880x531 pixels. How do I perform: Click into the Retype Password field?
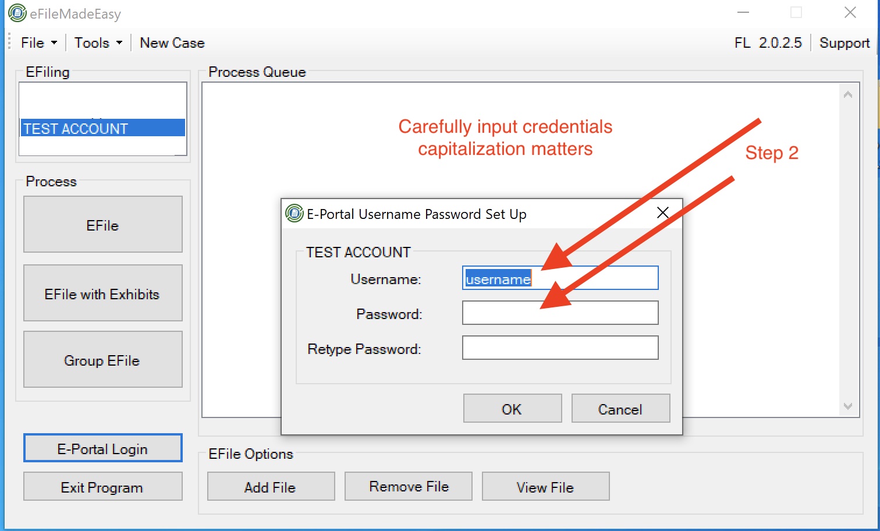tap(560, 348)
